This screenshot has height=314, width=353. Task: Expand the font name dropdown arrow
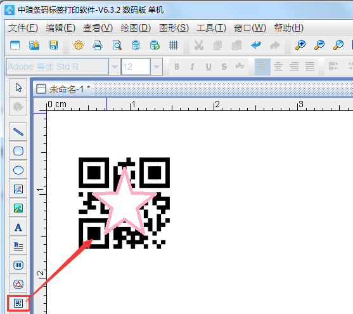pos(114,67)
